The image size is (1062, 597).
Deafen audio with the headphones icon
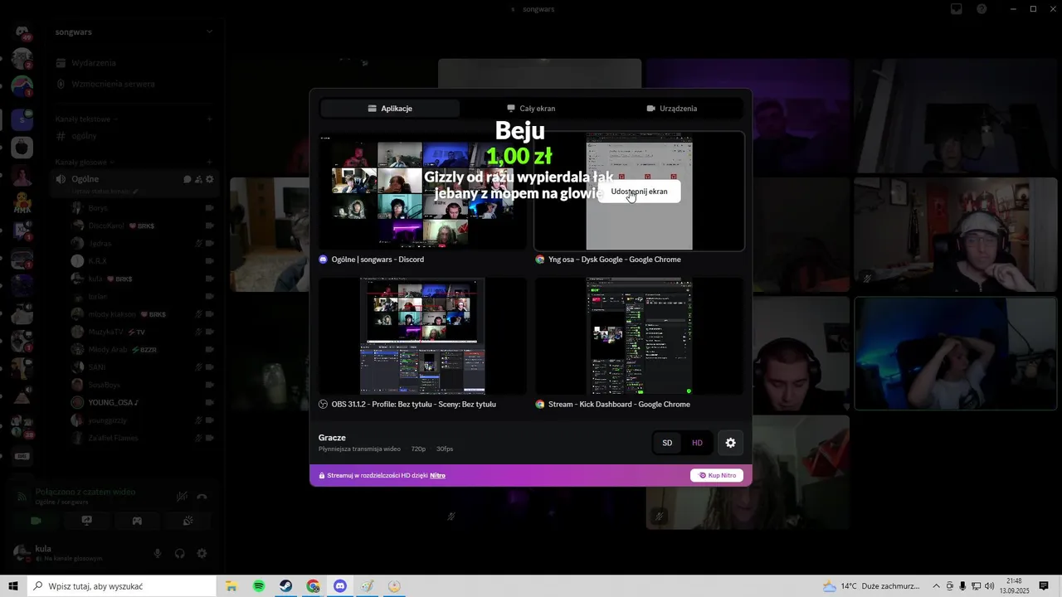[179, 553]
